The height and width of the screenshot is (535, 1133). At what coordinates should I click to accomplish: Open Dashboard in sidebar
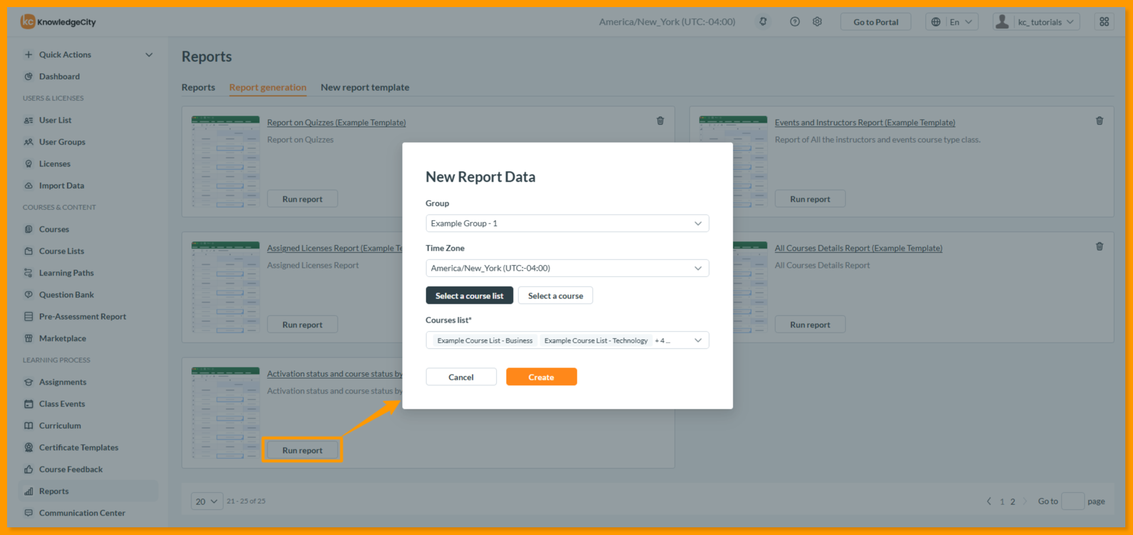pyautogui.click(x=59, y=76)
